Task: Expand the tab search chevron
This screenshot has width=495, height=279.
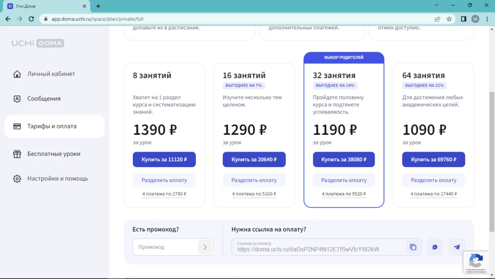Action: click(x=437, y=6)
